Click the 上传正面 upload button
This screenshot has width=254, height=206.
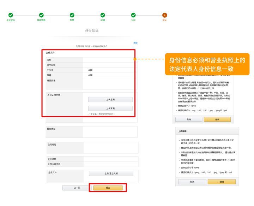110,99
